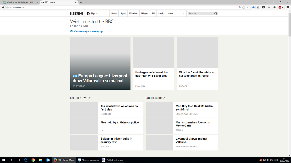Click the Firefox back arrow button
291x163 pixels.
coord(3,8)
